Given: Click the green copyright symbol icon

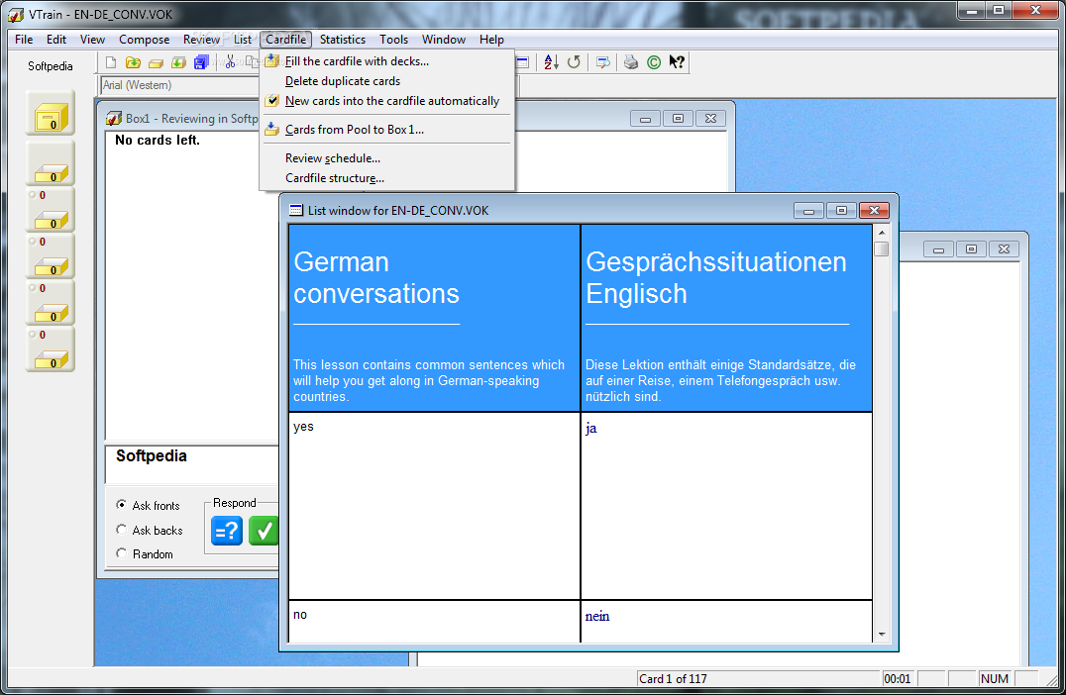Looking at the screenshot, I should coord(653,62).
